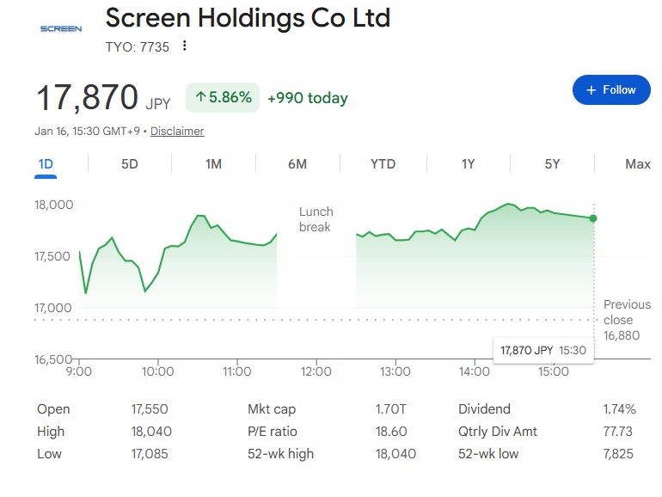Switch to the 5D chart range
662x497 pixels.
[129, 164]
